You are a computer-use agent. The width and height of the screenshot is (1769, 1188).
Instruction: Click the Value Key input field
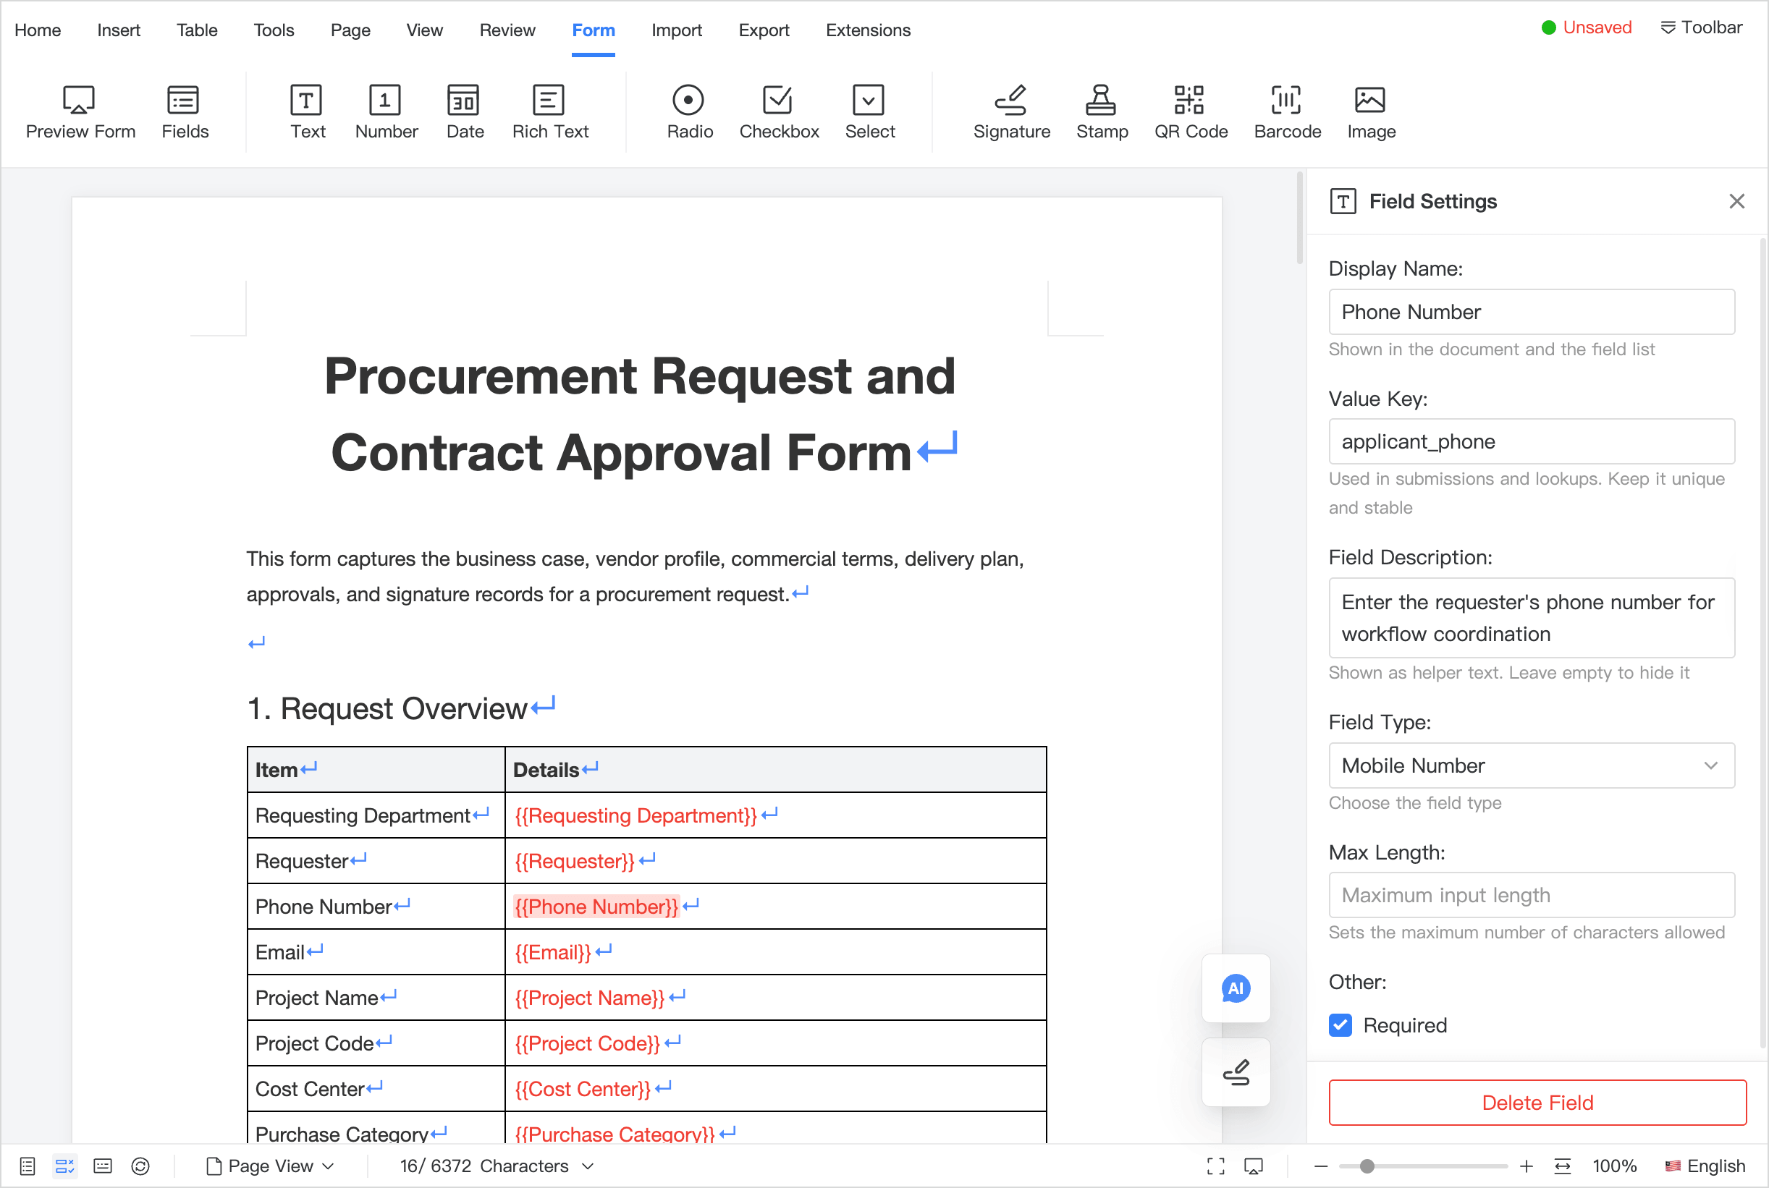pos(1531,441)
